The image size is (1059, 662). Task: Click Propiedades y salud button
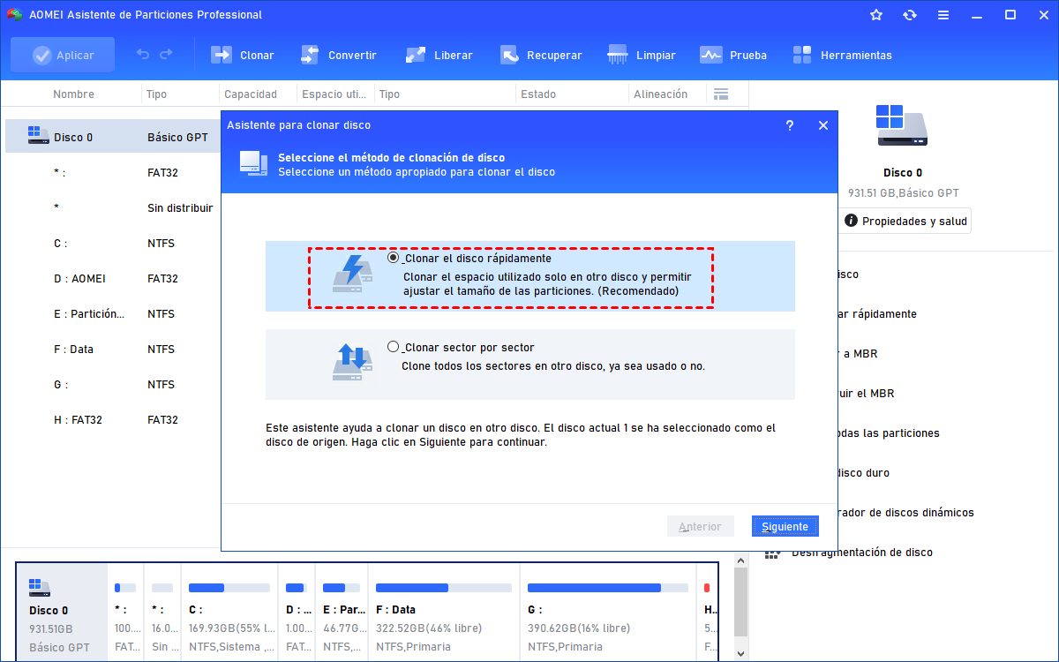[x=905, y=222]
